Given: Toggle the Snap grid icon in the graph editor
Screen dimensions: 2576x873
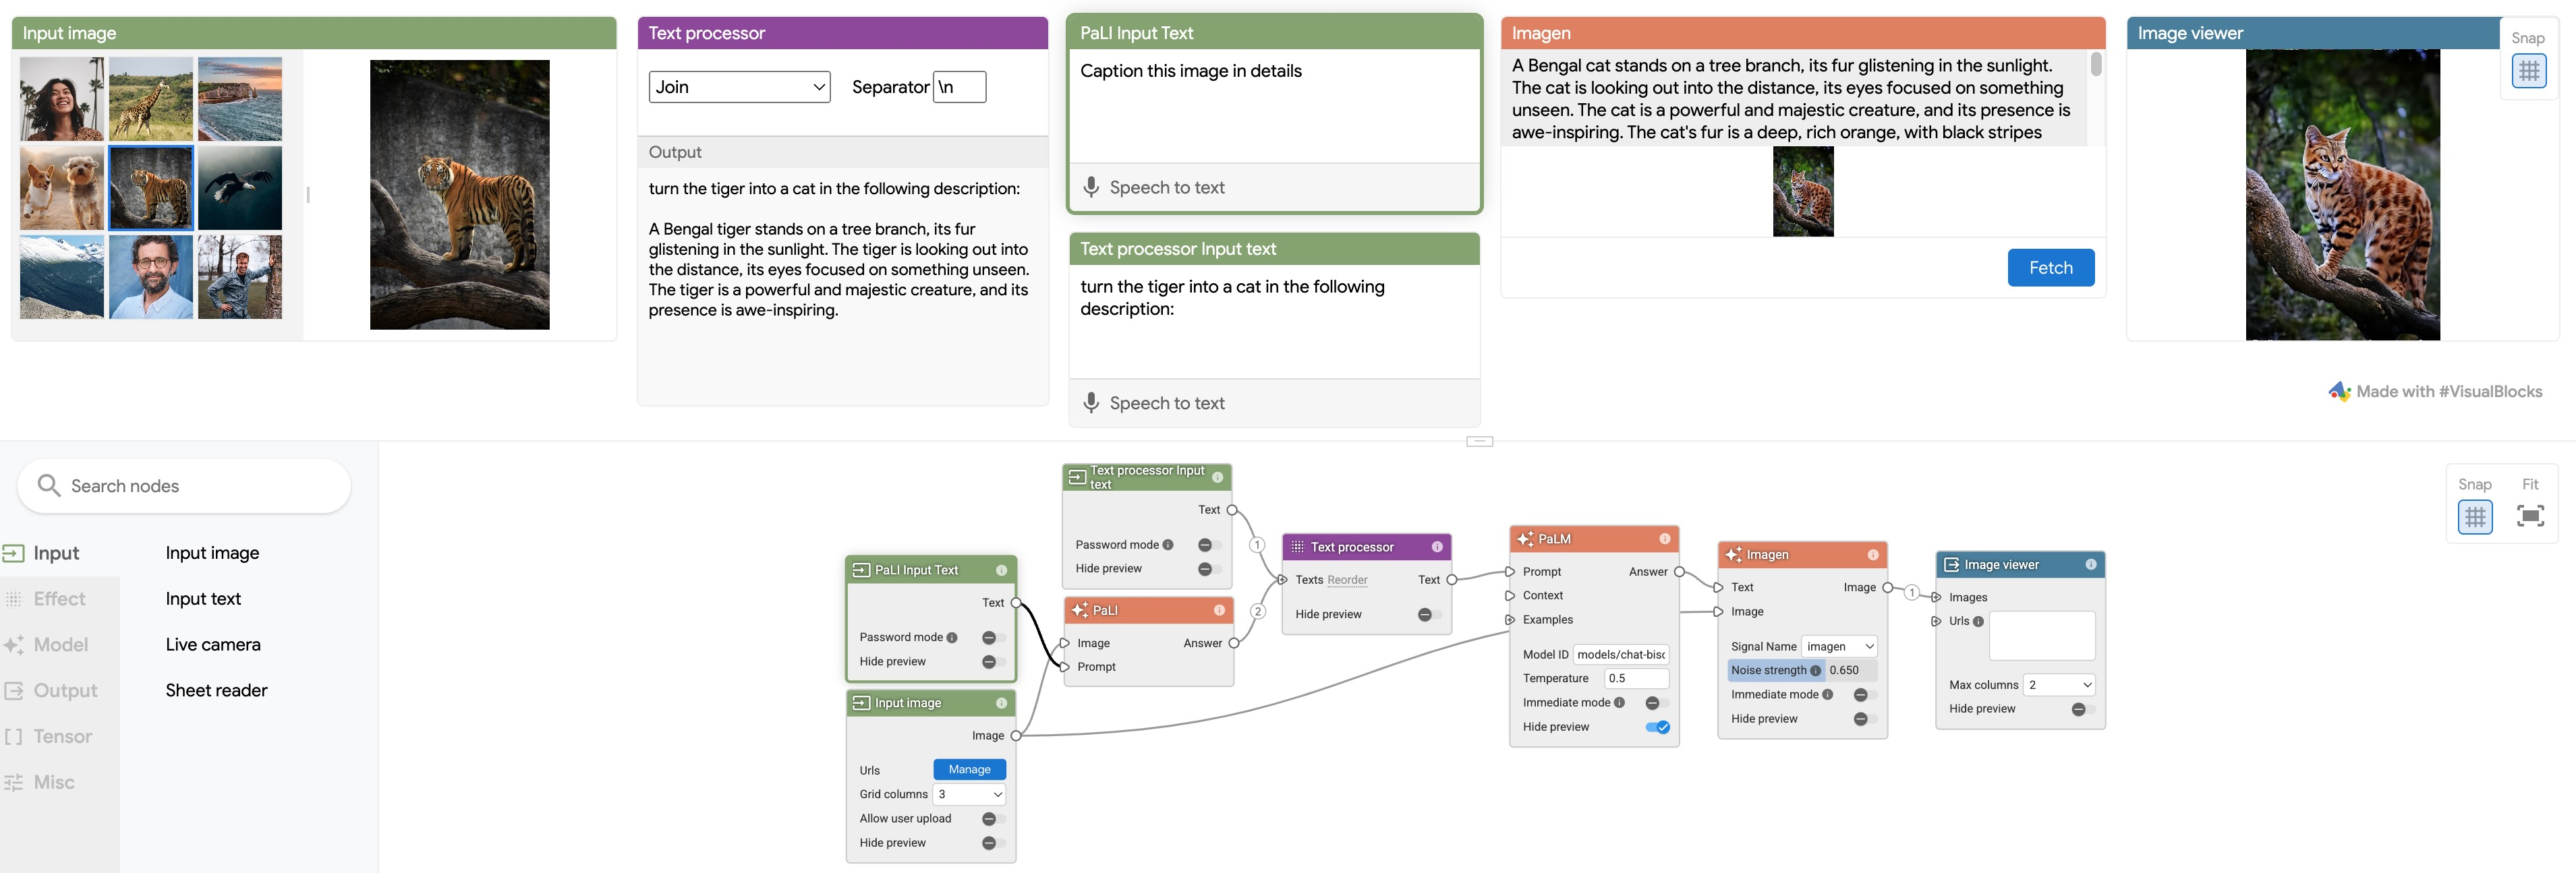Looking at the screenshot, I should coord(2475,516).
